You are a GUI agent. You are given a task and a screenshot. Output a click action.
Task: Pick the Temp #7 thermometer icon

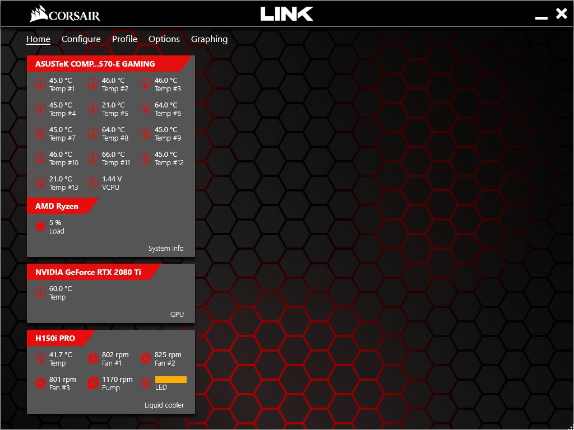(40, 133)
